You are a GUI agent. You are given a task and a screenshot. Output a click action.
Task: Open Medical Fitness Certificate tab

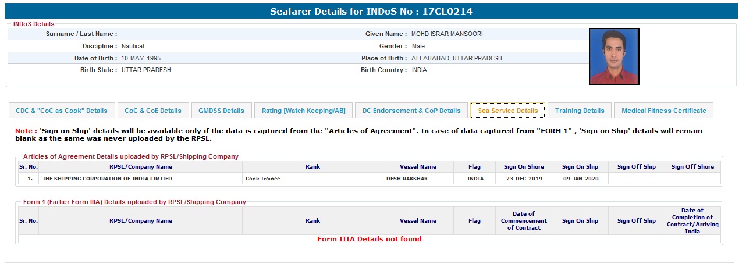[663, 111]
